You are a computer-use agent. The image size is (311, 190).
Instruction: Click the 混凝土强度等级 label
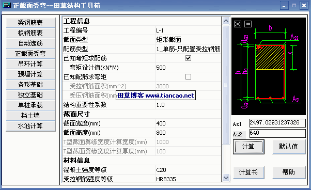[x=85, y=170]
